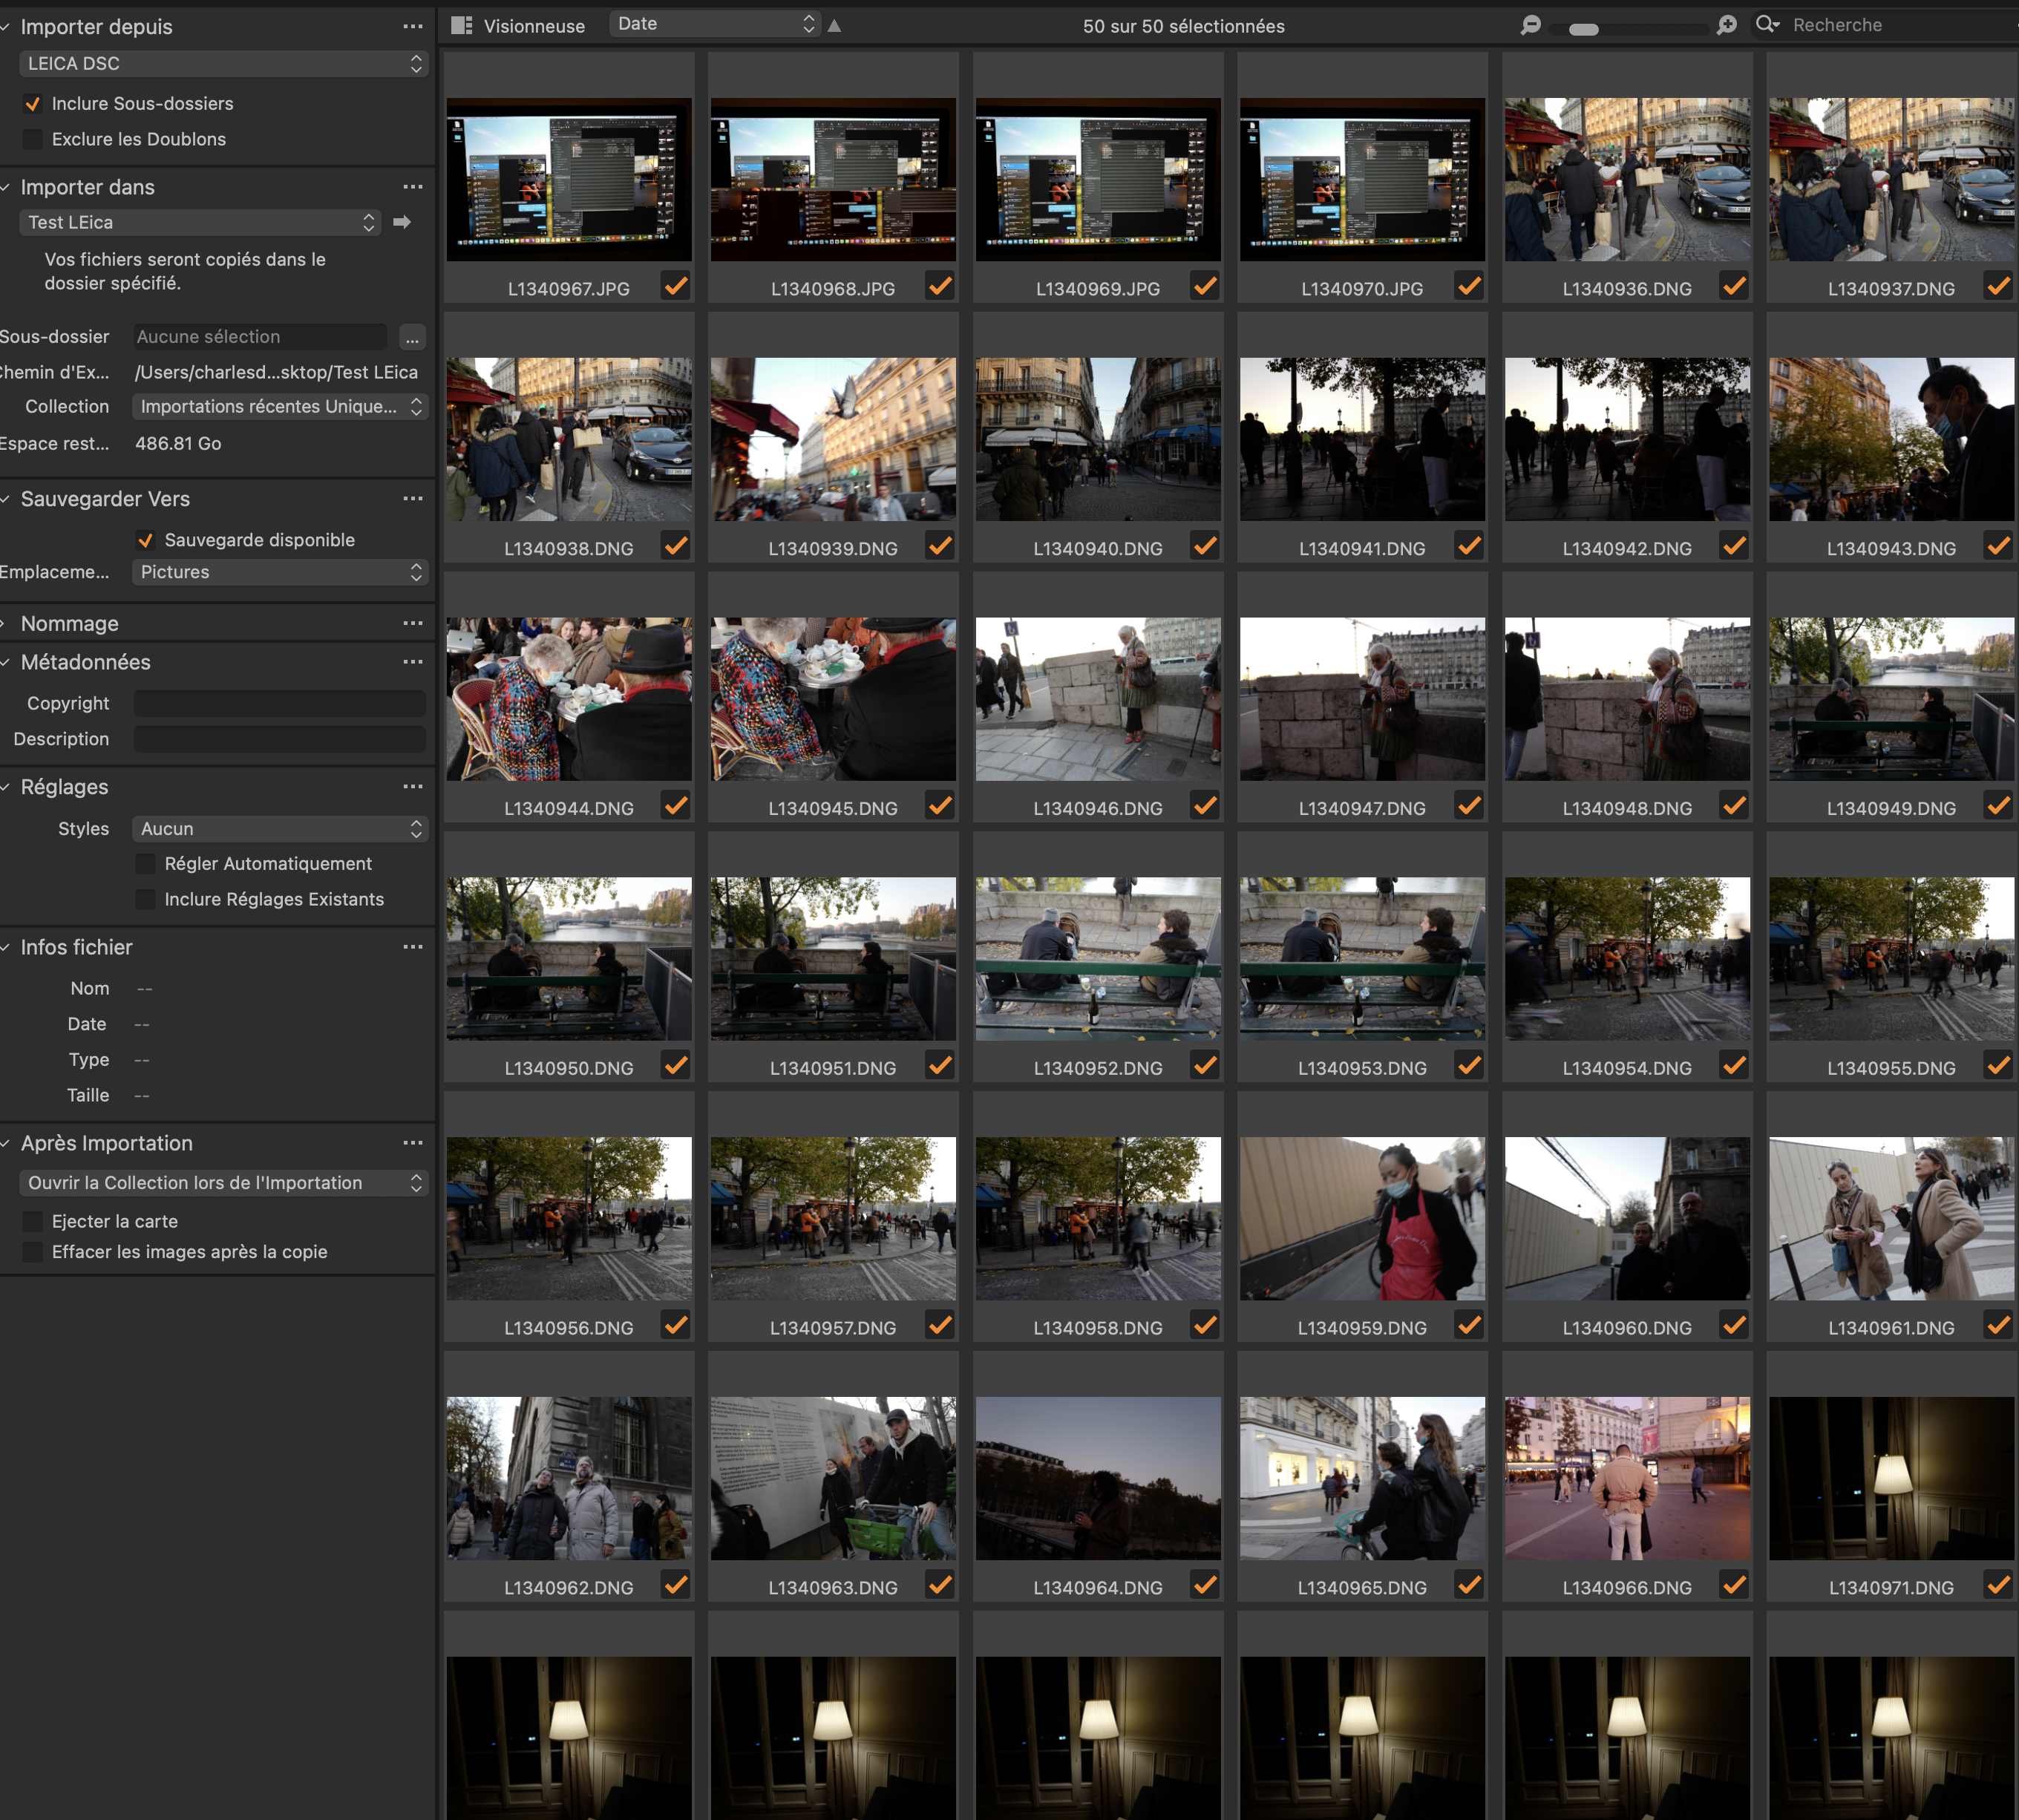The image size is (2019, 1820).
Task: Enable the Exclure les Doublons checkbox
Action: pos(33,139)
